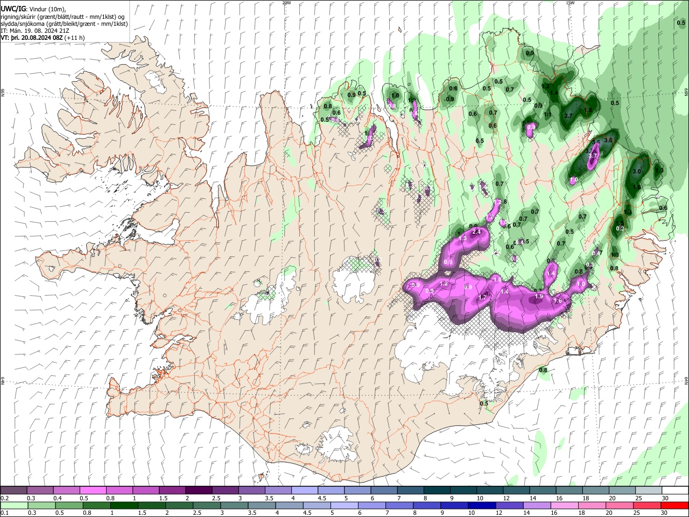Pick the red rain swatch labeled 30
Image resolution: width=689 pixels, height=517 pixels.
(675, 505)
